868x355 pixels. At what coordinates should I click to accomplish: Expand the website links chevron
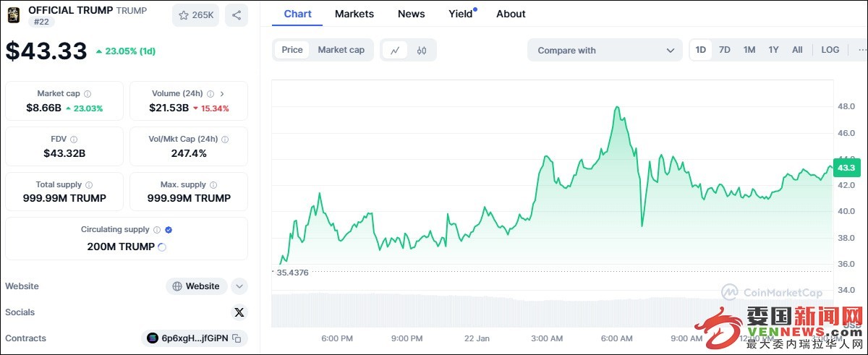[239, 286]
